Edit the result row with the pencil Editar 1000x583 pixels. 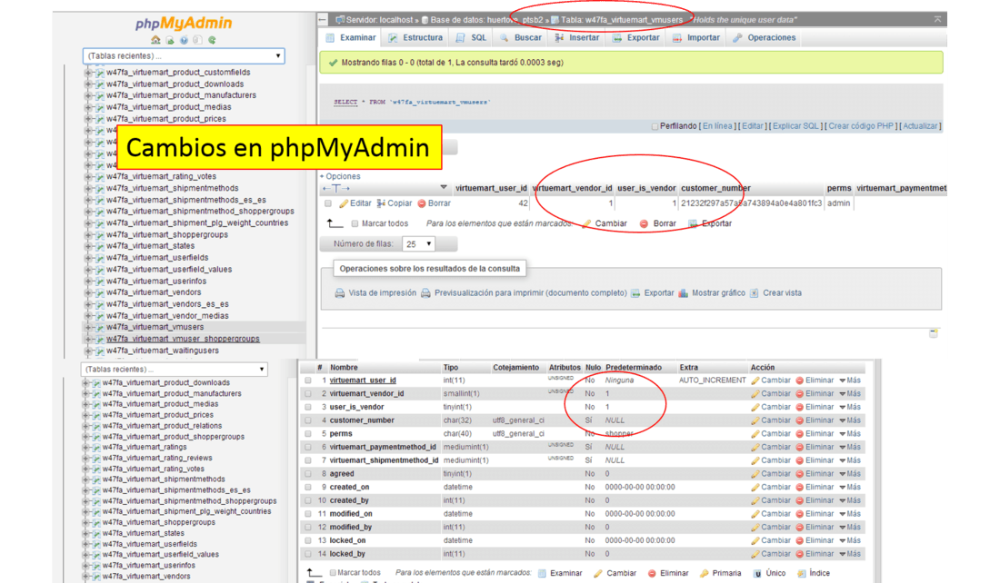coord(355,203)
